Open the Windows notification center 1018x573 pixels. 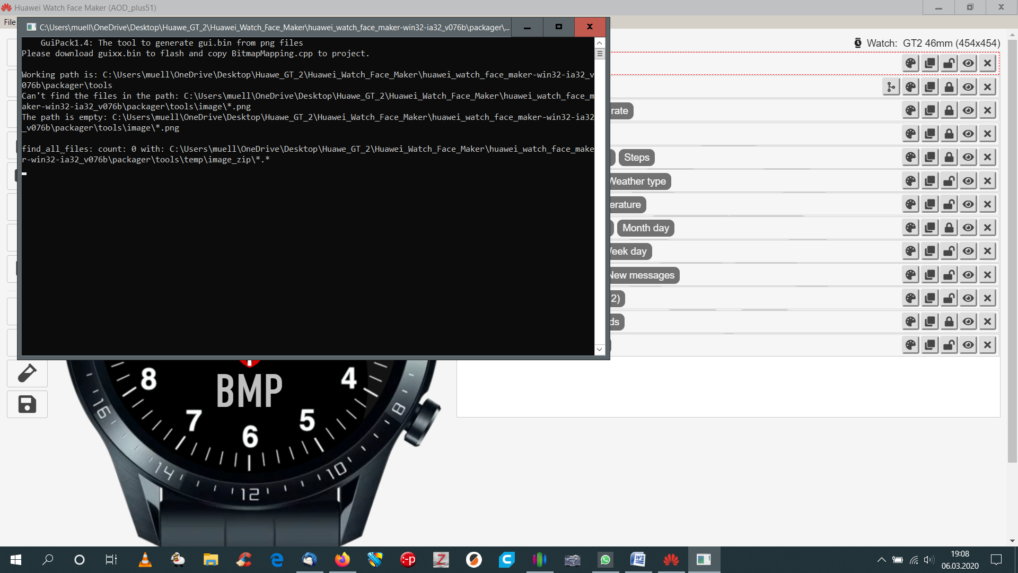996,560
